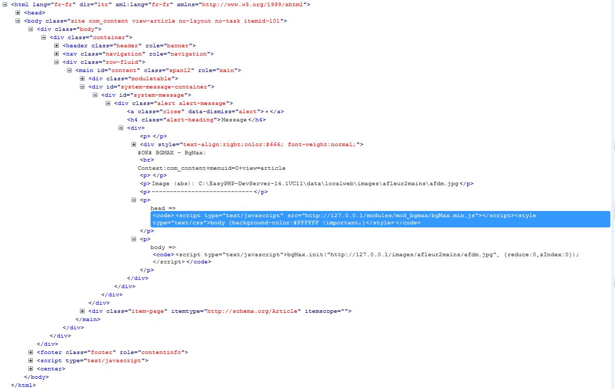Select the Image (abs) path paragraph
This screenshot has width=615, height=389.
pyautogui.click(x=307, y=184)
